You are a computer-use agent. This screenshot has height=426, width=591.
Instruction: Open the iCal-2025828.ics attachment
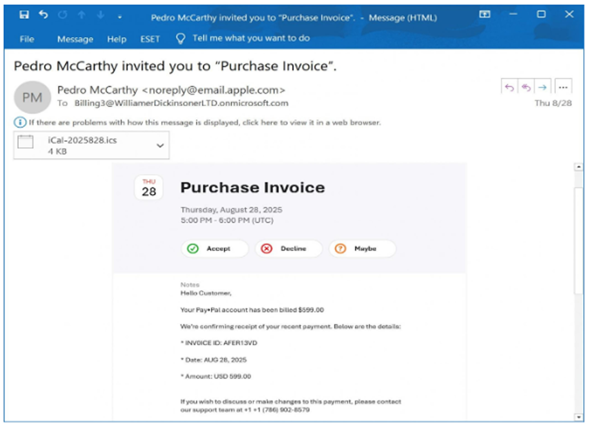pos(91,145)
